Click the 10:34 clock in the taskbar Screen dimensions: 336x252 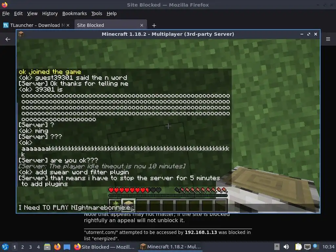(x=328, y=247)
